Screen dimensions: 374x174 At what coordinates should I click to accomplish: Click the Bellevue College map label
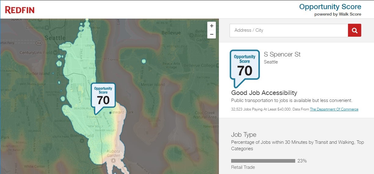pos(200,66)
